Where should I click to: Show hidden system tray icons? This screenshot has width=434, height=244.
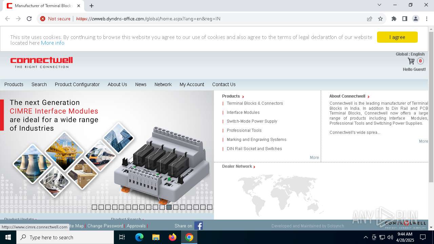click(x=366, y=237)
